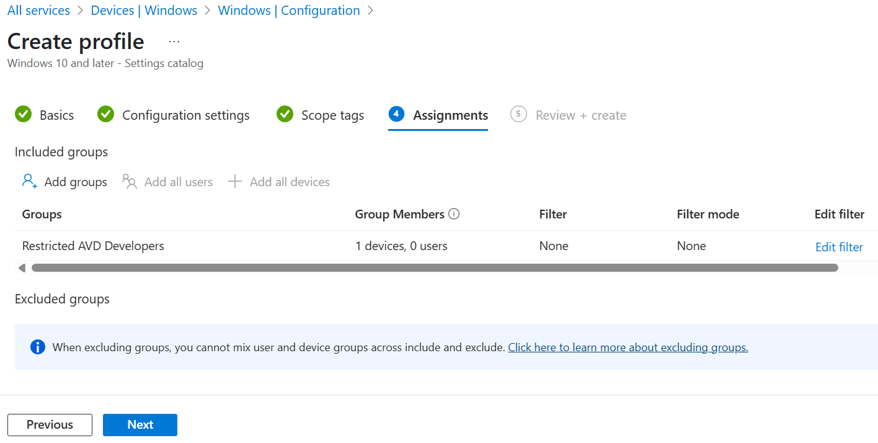Click the step 5 number badge
878x443 pixels.
pos(518,114)
